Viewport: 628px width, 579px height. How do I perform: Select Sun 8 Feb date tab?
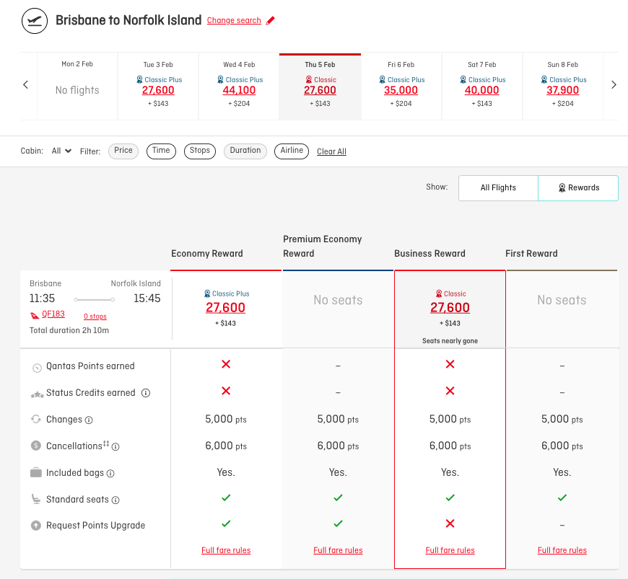point(563,86)
